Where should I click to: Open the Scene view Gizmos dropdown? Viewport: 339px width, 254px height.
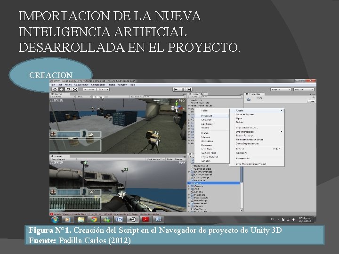click(136, 97)
